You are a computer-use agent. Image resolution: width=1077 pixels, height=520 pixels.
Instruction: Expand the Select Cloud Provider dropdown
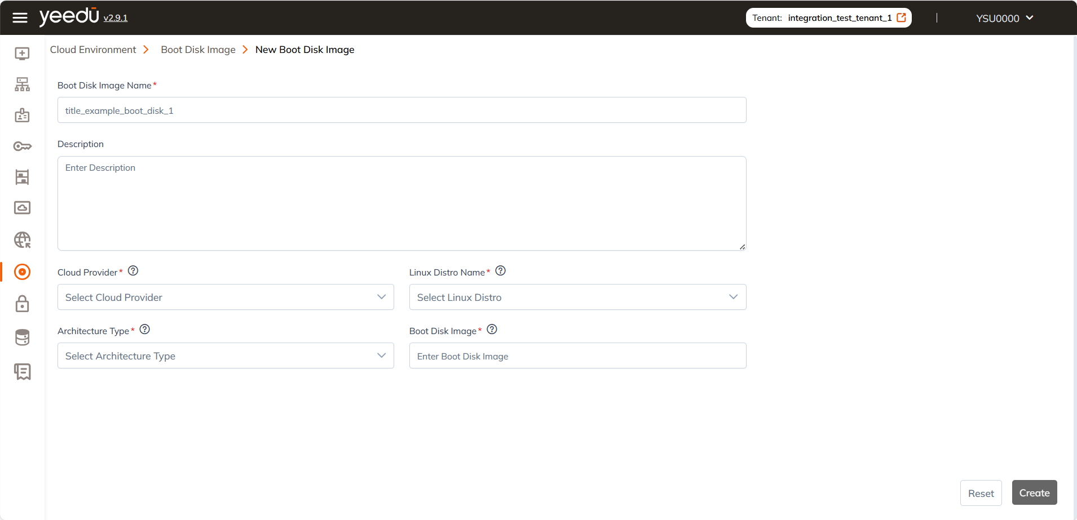pyautogui.click(x=226, y=297)
